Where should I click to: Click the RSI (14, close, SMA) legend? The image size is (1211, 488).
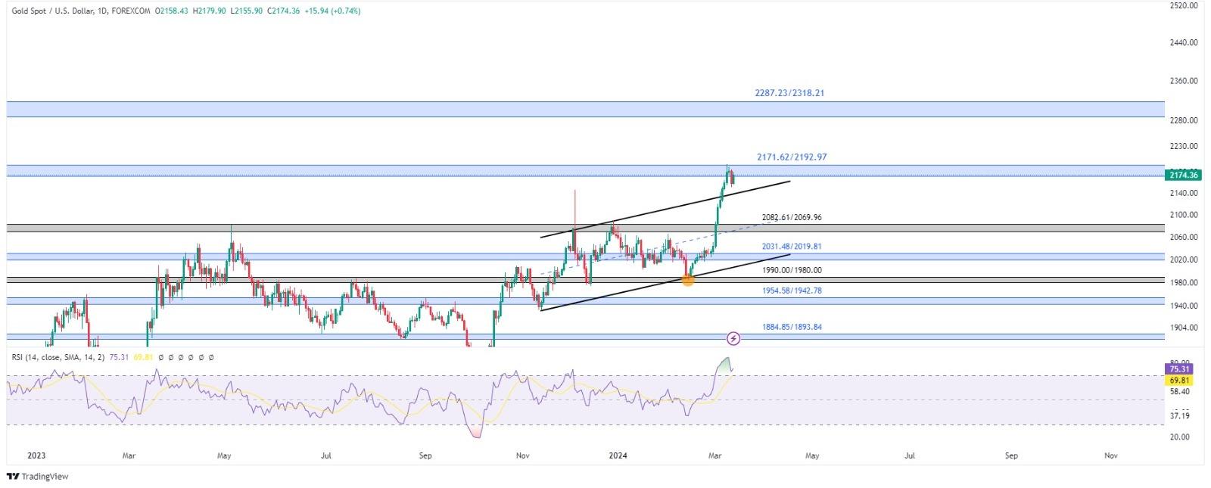(58, 357)
